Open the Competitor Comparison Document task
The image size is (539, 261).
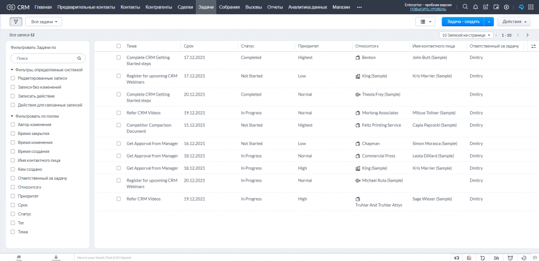point(149,128)
